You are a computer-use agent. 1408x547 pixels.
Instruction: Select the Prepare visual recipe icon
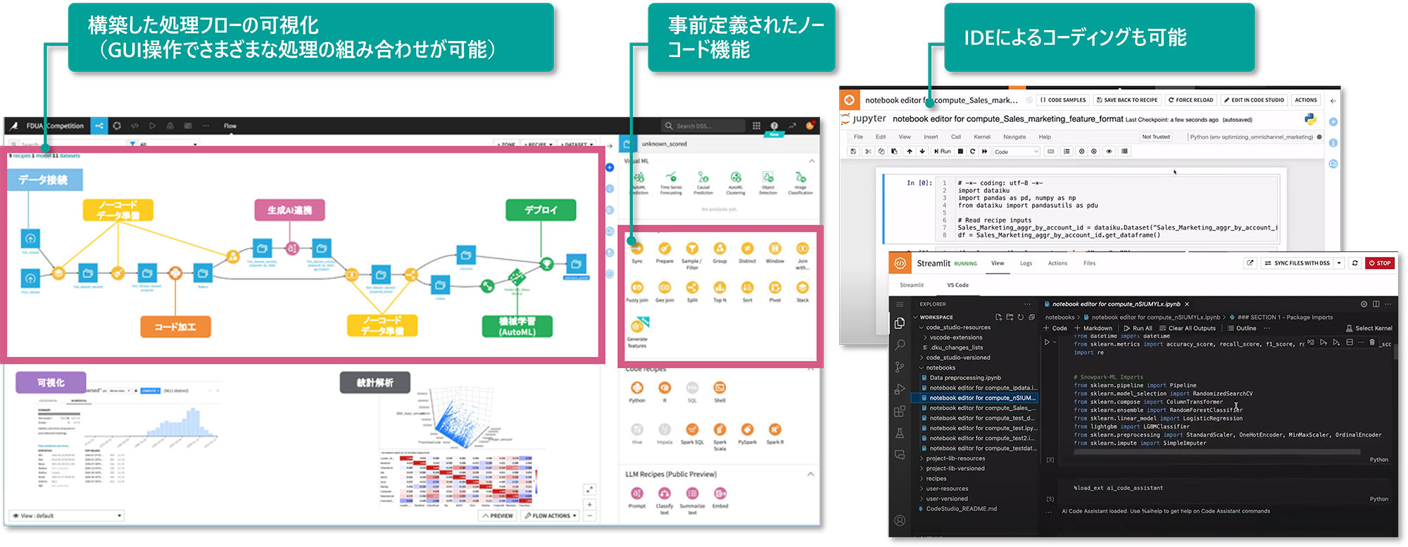pos(665,249)
